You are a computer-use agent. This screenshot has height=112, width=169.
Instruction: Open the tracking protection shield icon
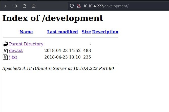[x=72, y=6]
